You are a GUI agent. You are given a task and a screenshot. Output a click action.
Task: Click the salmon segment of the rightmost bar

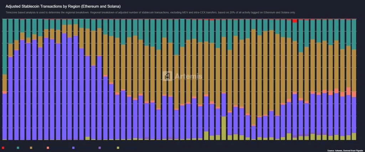click(354, 94)
